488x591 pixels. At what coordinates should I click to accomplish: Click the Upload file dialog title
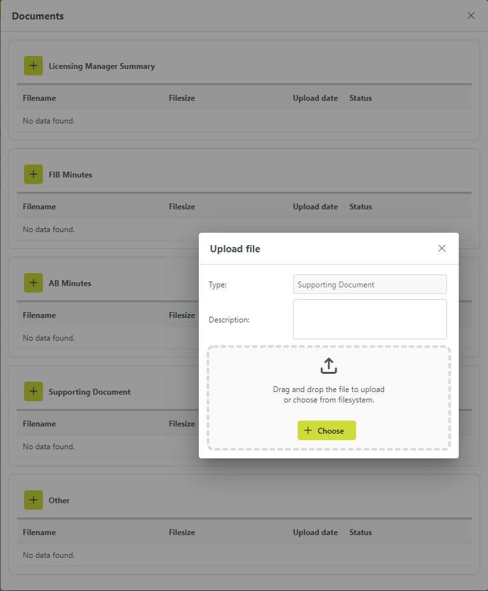[235, 249]
